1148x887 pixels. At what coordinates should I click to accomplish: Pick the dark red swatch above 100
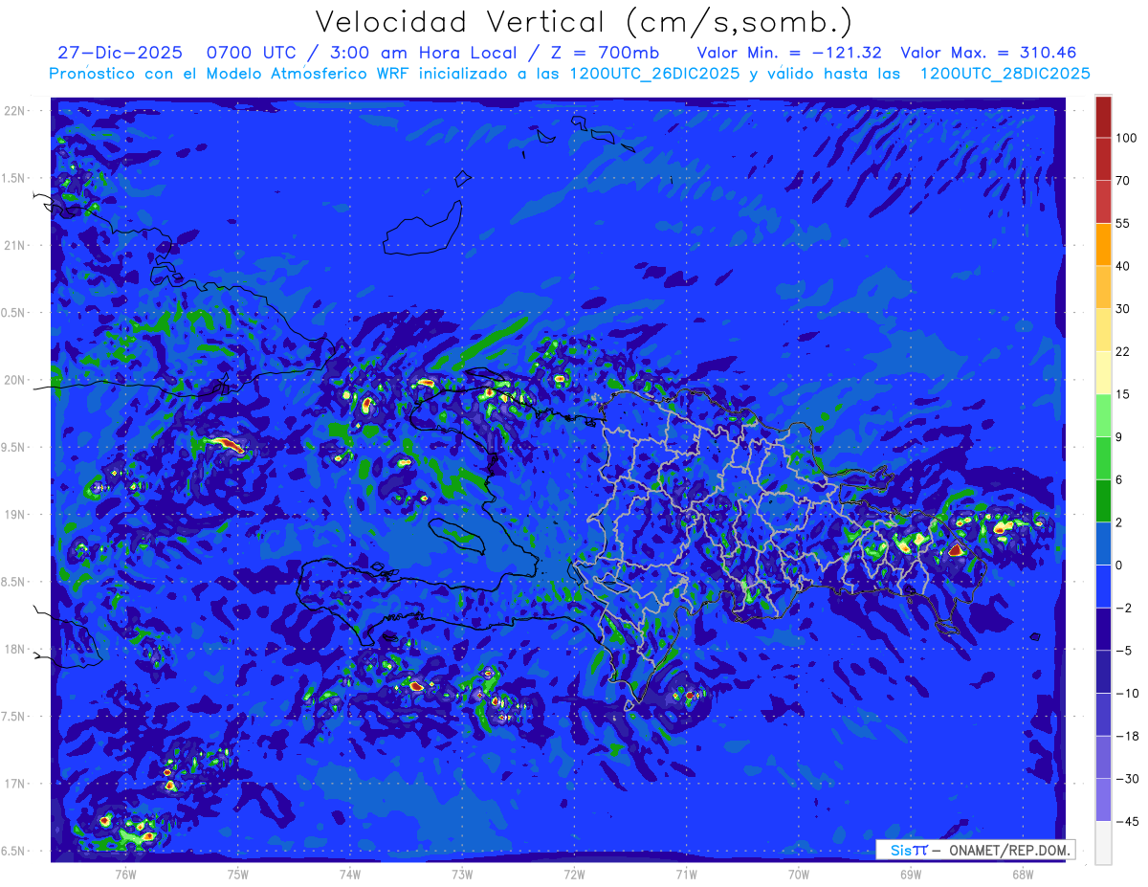pyautogui.click(x=1103, y=117)
